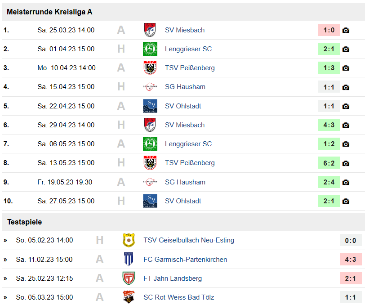The image size is (365, 305).
Task: Open the SC Rot-Weiss Bad Tölz team link
Action: [x=178, y=297]
